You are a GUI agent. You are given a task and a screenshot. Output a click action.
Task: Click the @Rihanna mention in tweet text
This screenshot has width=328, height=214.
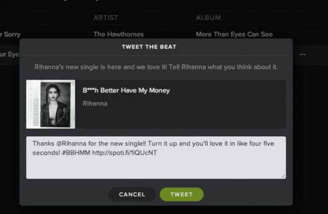(71, 144)
